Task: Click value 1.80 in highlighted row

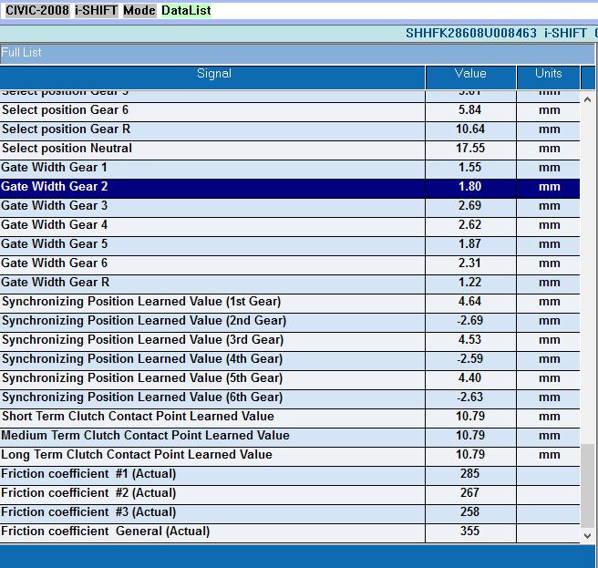Action: point(469,187)
